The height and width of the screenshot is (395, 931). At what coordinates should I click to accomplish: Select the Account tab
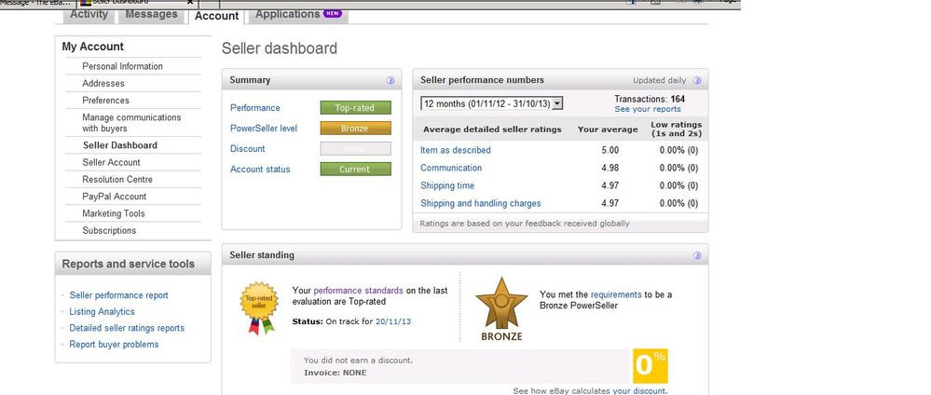click(216, 16)
